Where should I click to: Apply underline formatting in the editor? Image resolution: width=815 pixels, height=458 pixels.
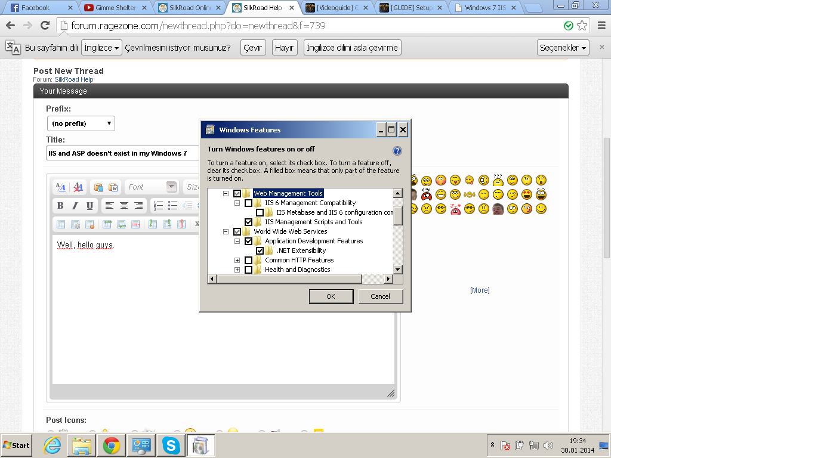click(89, 206)
